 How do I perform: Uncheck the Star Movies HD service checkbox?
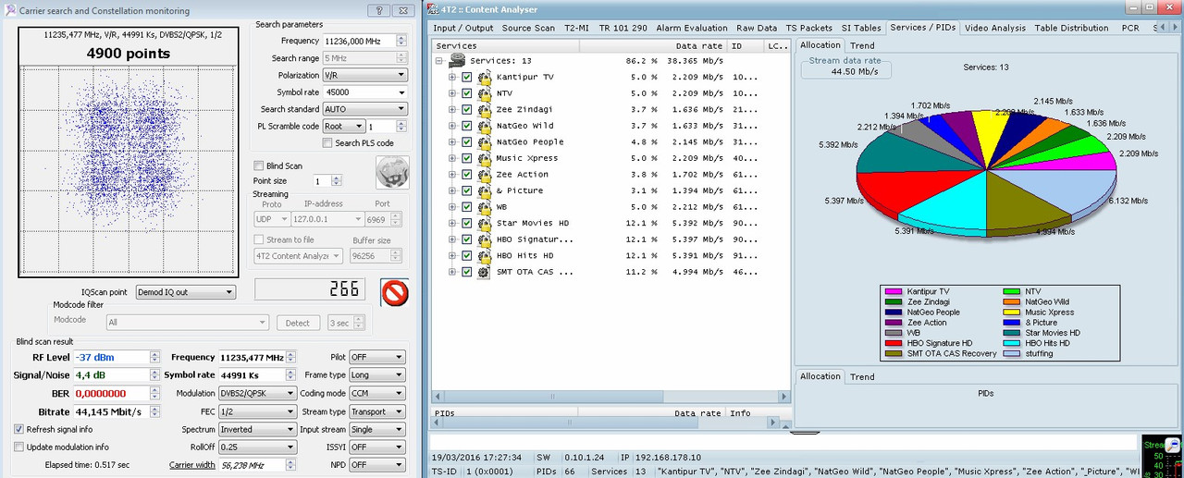pos(467,223)
